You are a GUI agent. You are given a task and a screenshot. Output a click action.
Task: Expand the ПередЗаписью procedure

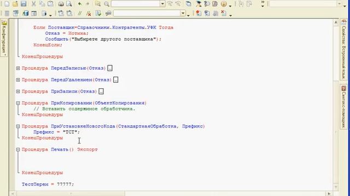[x=18, y=68]
